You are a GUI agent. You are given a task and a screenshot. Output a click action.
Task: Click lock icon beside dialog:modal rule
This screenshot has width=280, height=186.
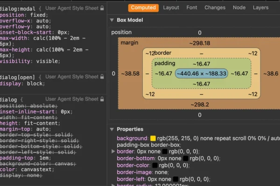(102, 8)
